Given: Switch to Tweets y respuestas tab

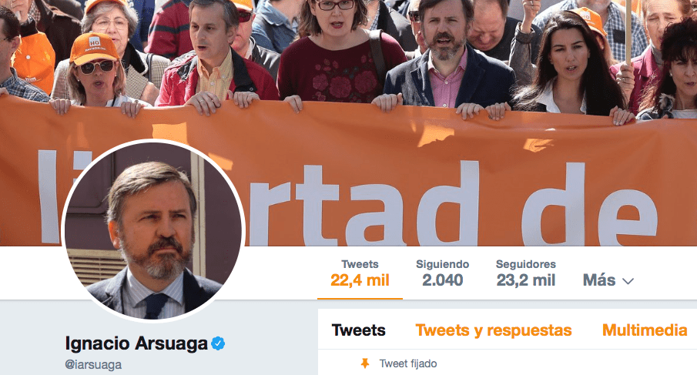Looking at the screenshot, I should point(494,330).
